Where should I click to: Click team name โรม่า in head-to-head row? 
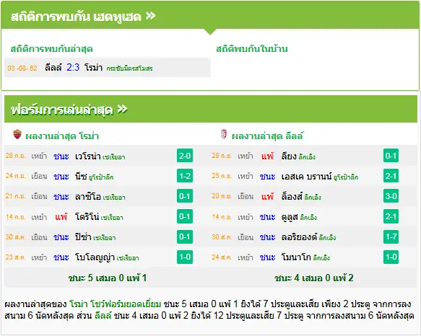tap(93, 67)
